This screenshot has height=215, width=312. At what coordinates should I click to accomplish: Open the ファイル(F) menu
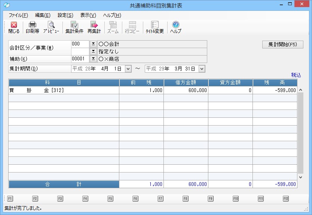(x=18, y=15)
